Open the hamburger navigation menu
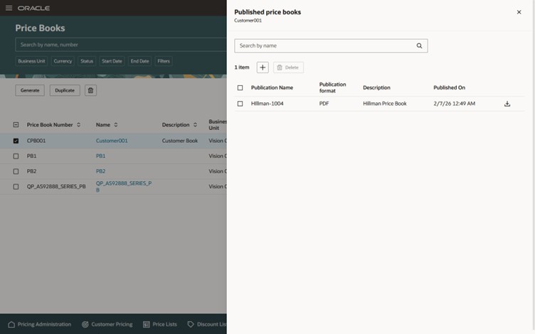 (x=9, y=8)
